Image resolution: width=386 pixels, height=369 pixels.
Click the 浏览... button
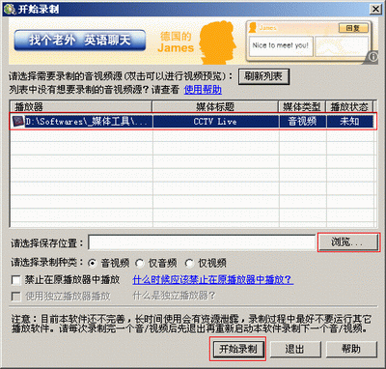click(348, 242)
